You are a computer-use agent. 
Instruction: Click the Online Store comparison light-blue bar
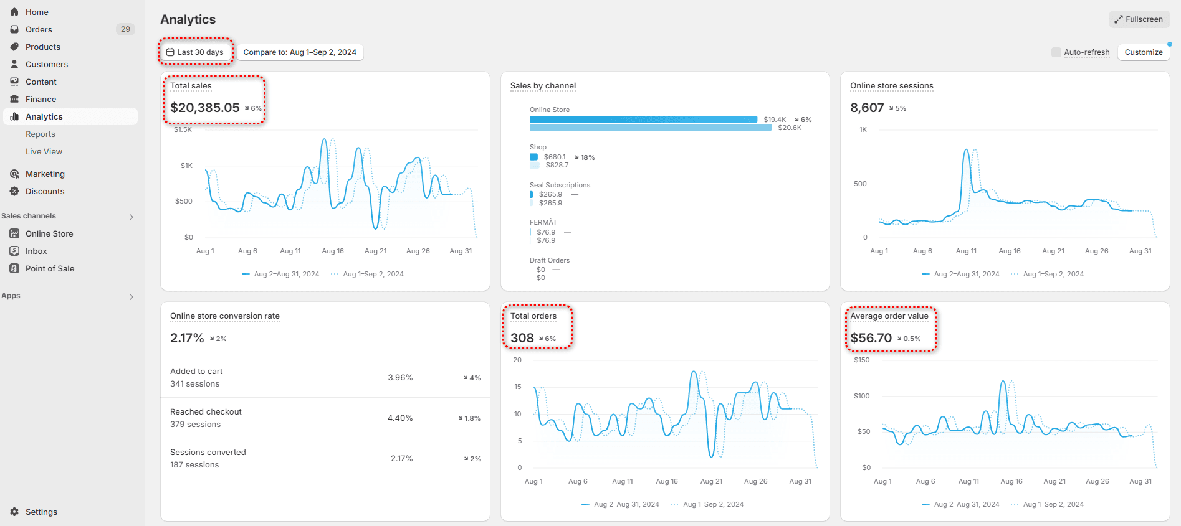point(651,128)
